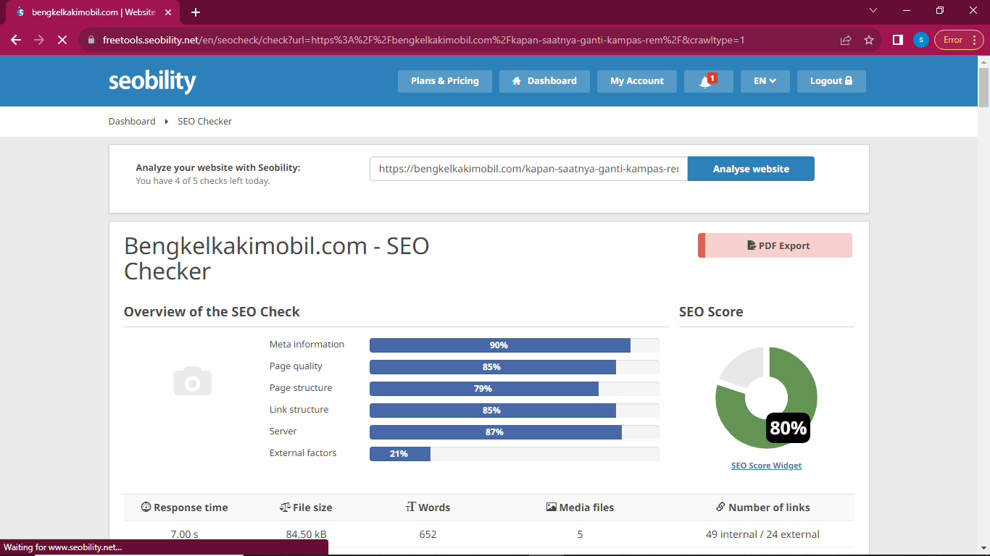This screenshot has height=556, width=990.
Task: Click the 80% score badge
Action: (788, 428)
